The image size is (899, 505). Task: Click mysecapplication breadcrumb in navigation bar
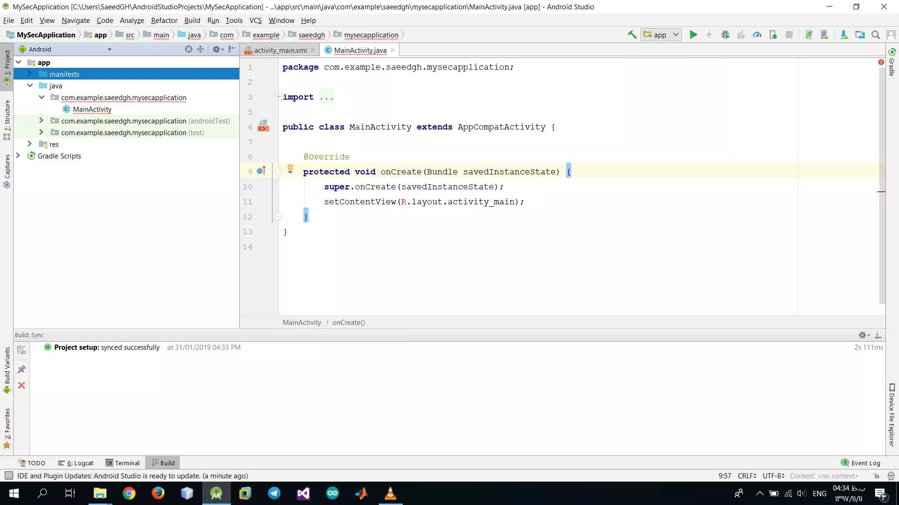click(x=366, y=35)
